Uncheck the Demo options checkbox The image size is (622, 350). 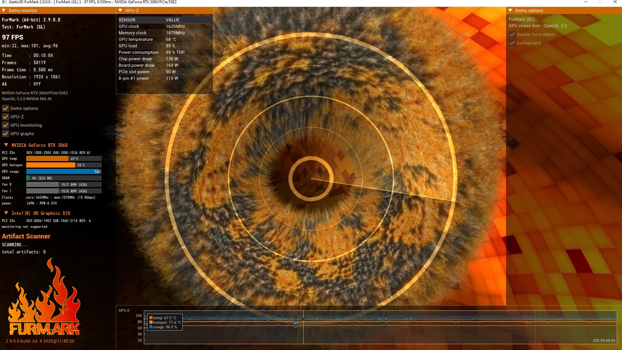(x=6, y=108)
